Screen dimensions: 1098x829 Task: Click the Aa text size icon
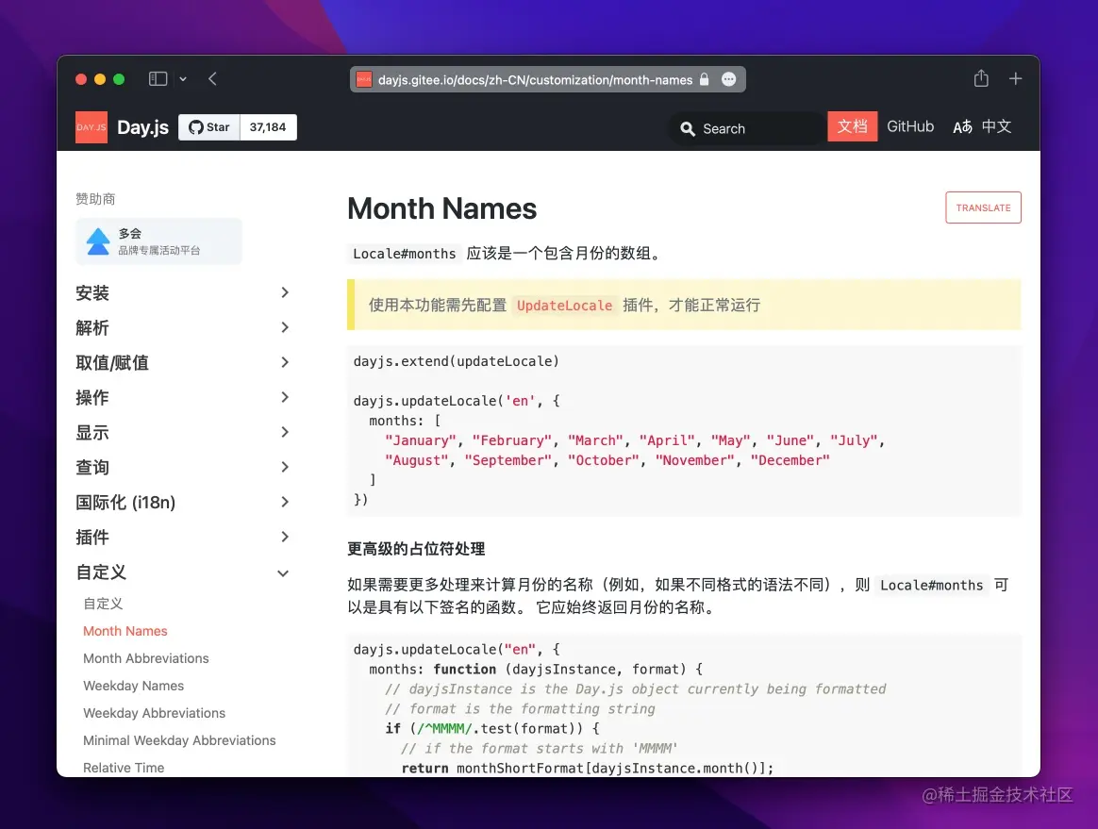coord(961,125)
